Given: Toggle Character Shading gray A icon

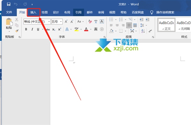Looking at the screenshot, I should pos(96,29).
